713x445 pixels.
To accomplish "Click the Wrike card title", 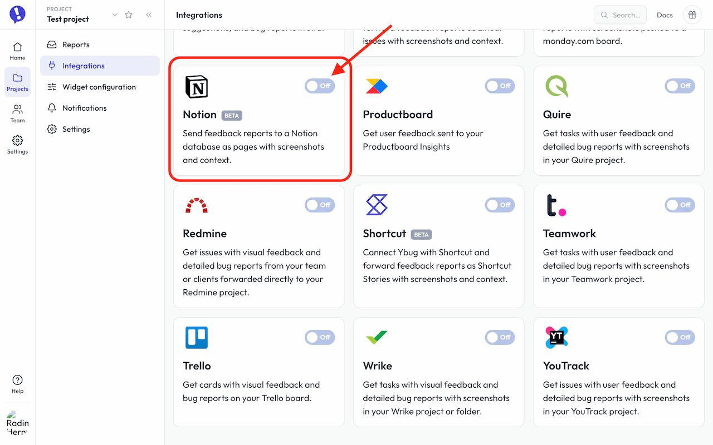I will point(378,366).
